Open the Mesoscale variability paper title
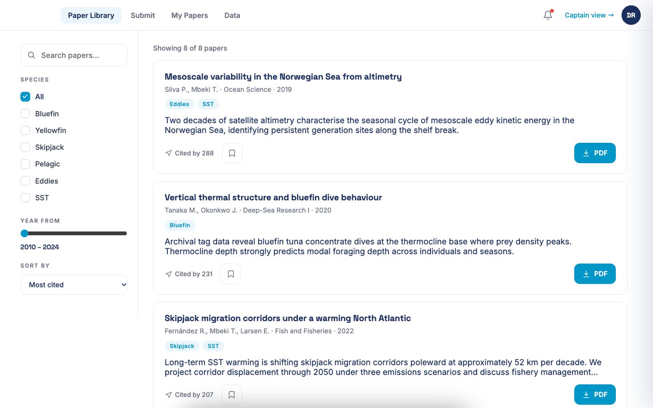Screen dimensions: 653x408 [283, 77]
